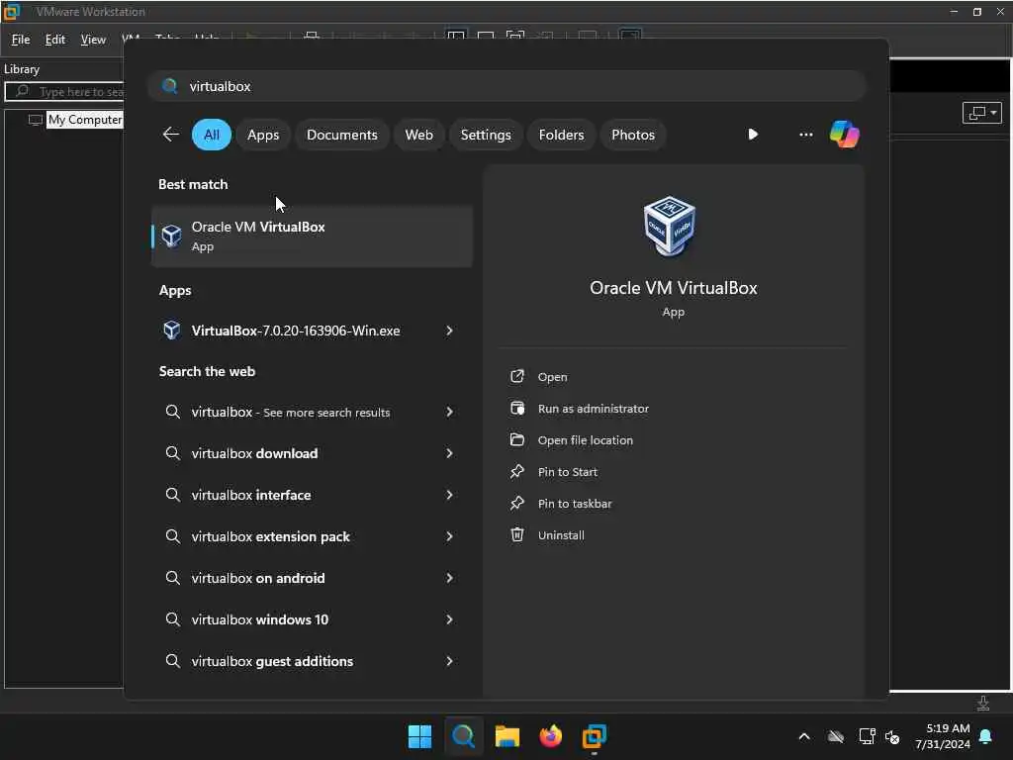Select the All filter tab
This screenshot has width=1013, height=760.
tap(212, 135)
